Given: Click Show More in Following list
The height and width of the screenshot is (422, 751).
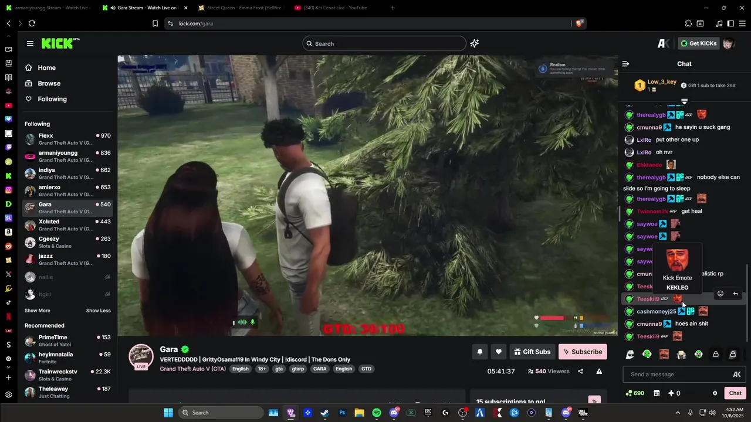Looking at the screenshot, I should pyautogui.click(x=37, y=311).
